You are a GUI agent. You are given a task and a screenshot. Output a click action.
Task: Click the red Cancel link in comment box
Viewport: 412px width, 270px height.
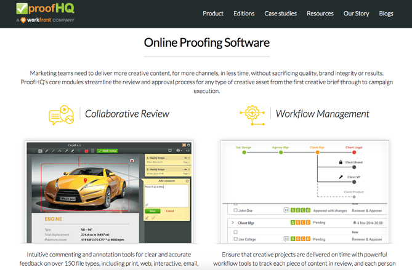point(170,211)
